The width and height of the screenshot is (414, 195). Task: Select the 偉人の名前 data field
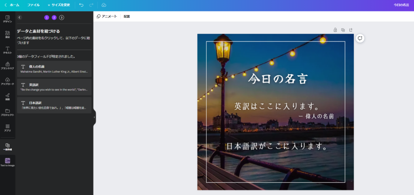click(x=54, y=69)
